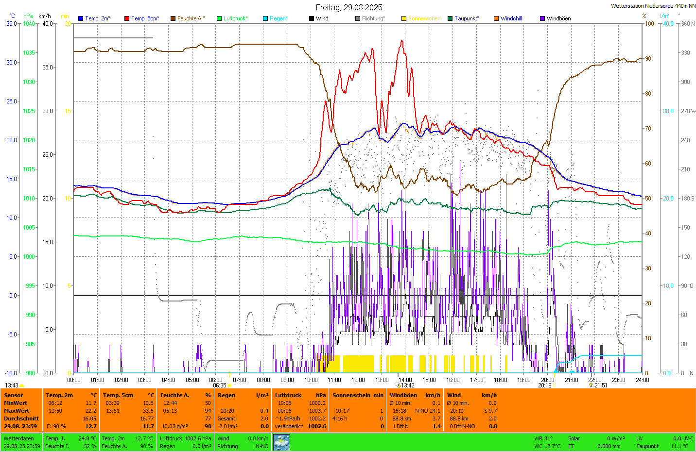
Task: Click the red Temp. 5cm legend square
Action: coord(127,18)
